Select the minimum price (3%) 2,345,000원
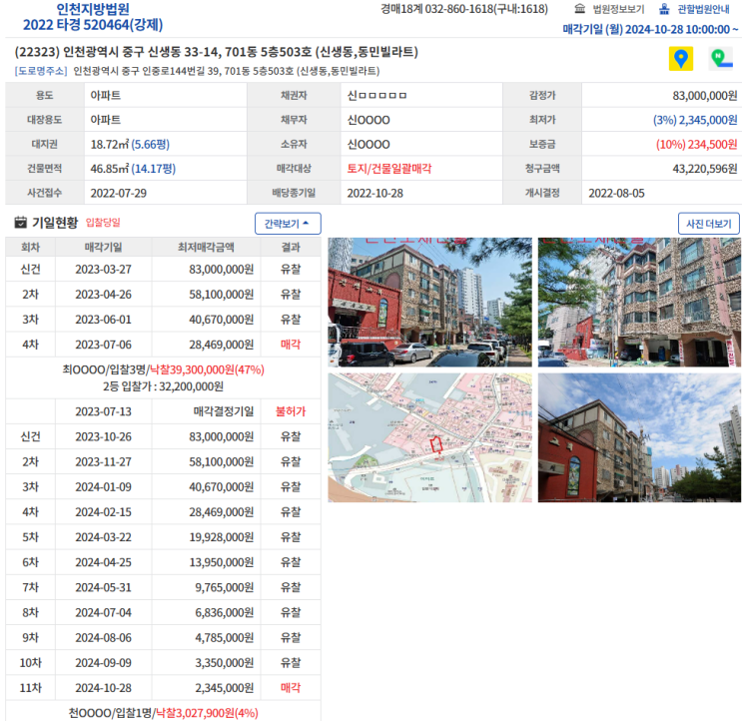The height and width of the screenshot is (721, 742). (x=695, y=120)
